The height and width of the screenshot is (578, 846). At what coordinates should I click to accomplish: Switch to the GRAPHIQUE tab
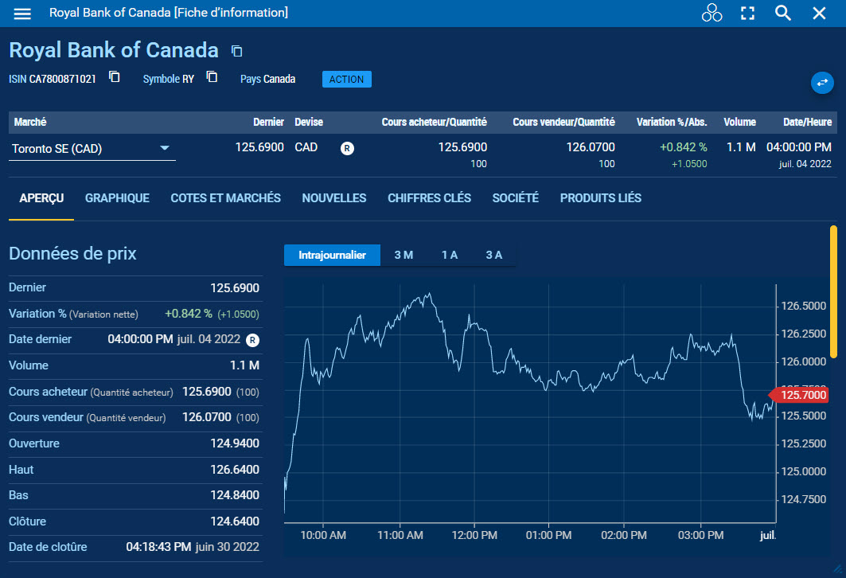[117, 198]
